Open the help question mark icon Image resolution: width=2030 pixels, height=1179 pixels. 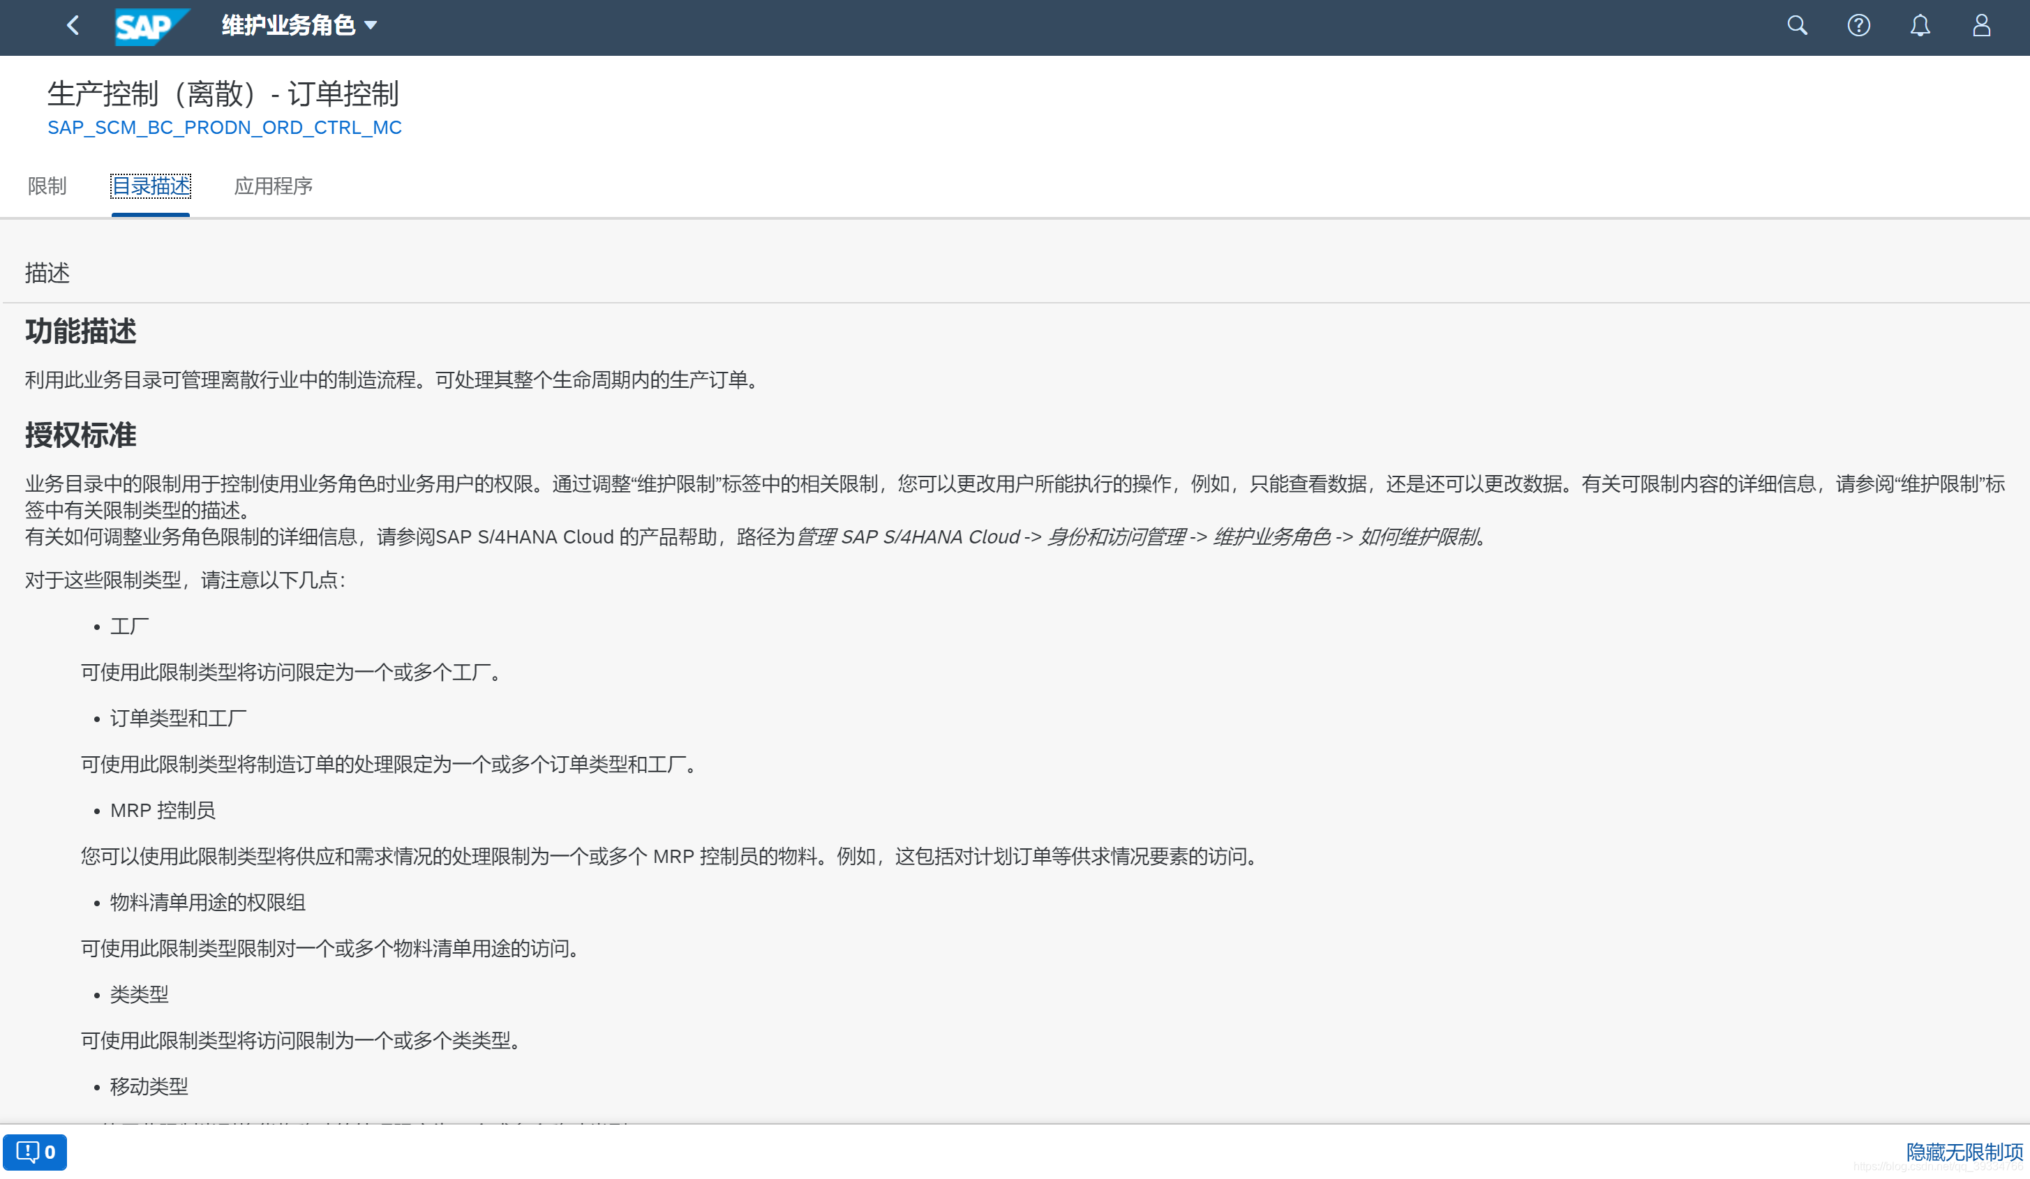point(1858,26)
